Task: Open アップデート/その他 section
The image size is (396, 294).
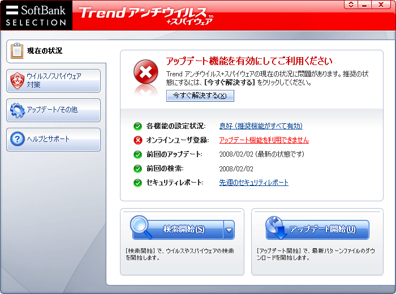Action: [53, 110]
